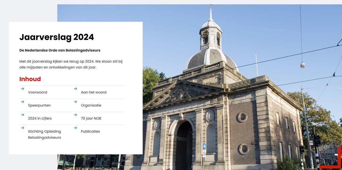Click the arrow icon beside Organisatie
The width and height of the screenshot is (342, 170).
point(75,102)
